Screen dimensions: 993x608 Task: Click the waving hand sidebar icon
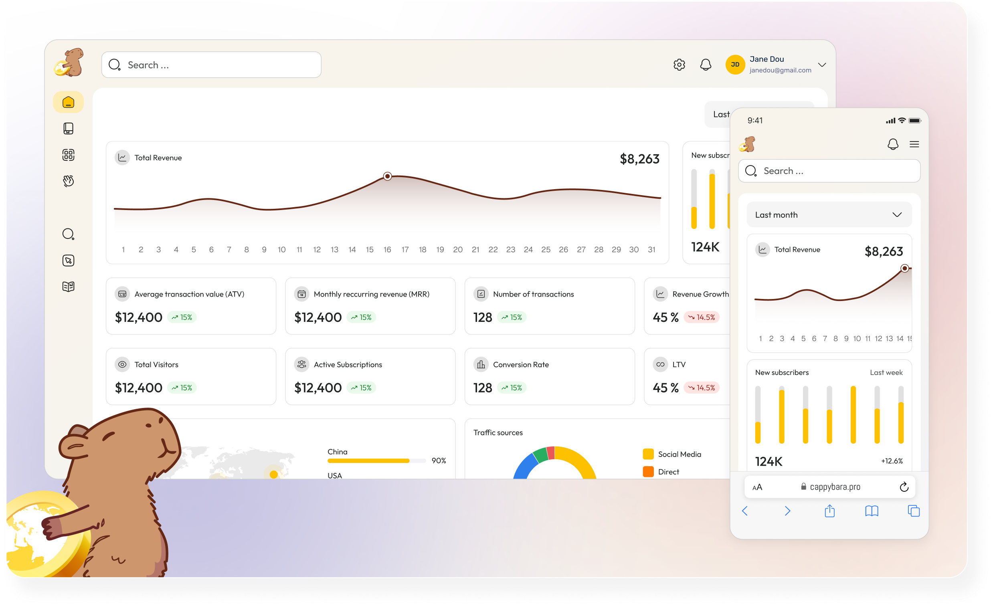pos(69,181)
